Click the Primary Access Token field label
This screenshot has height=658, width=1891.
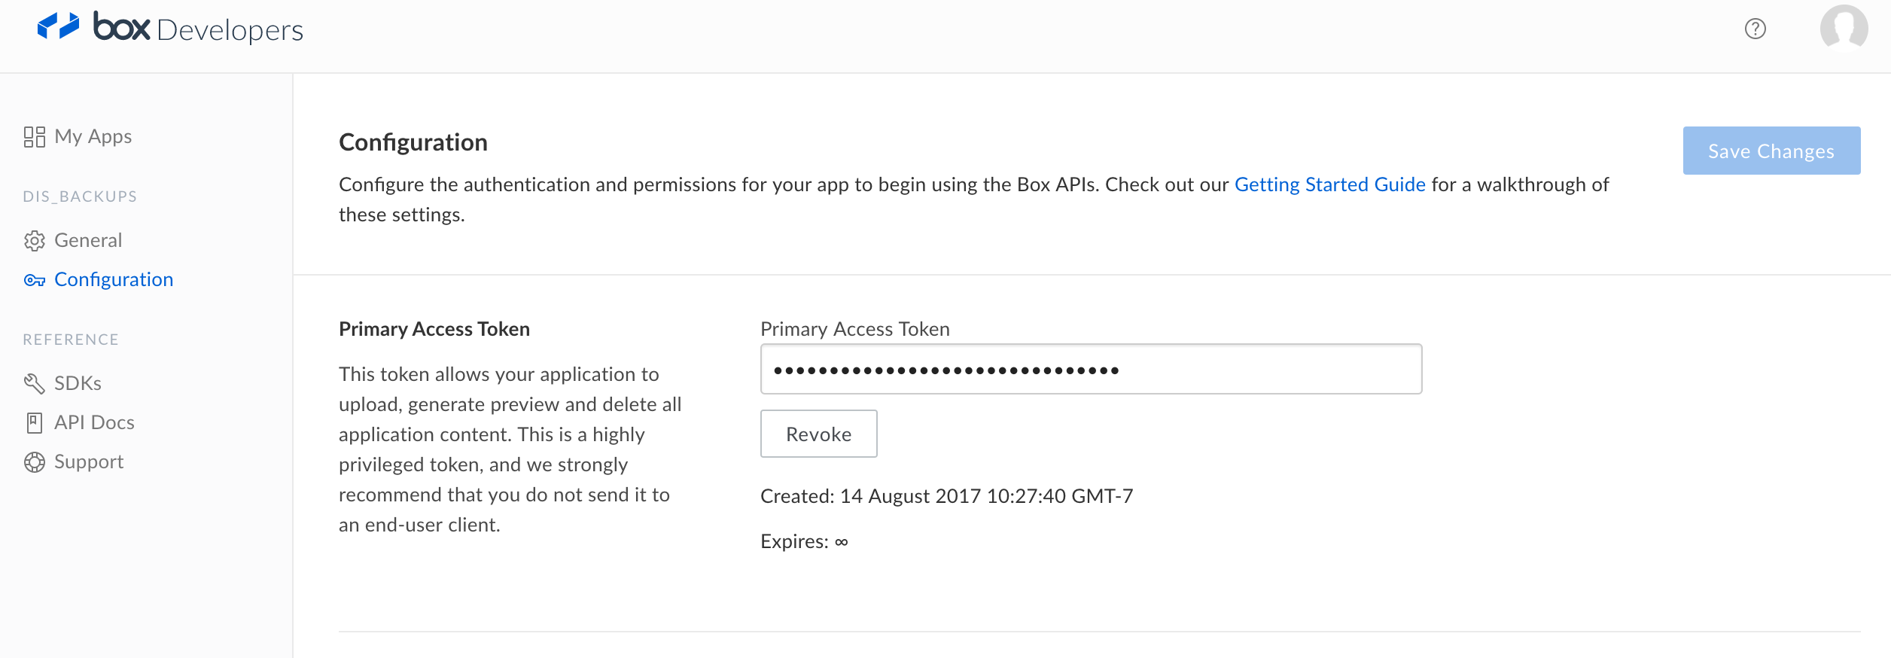click(854, 329)
